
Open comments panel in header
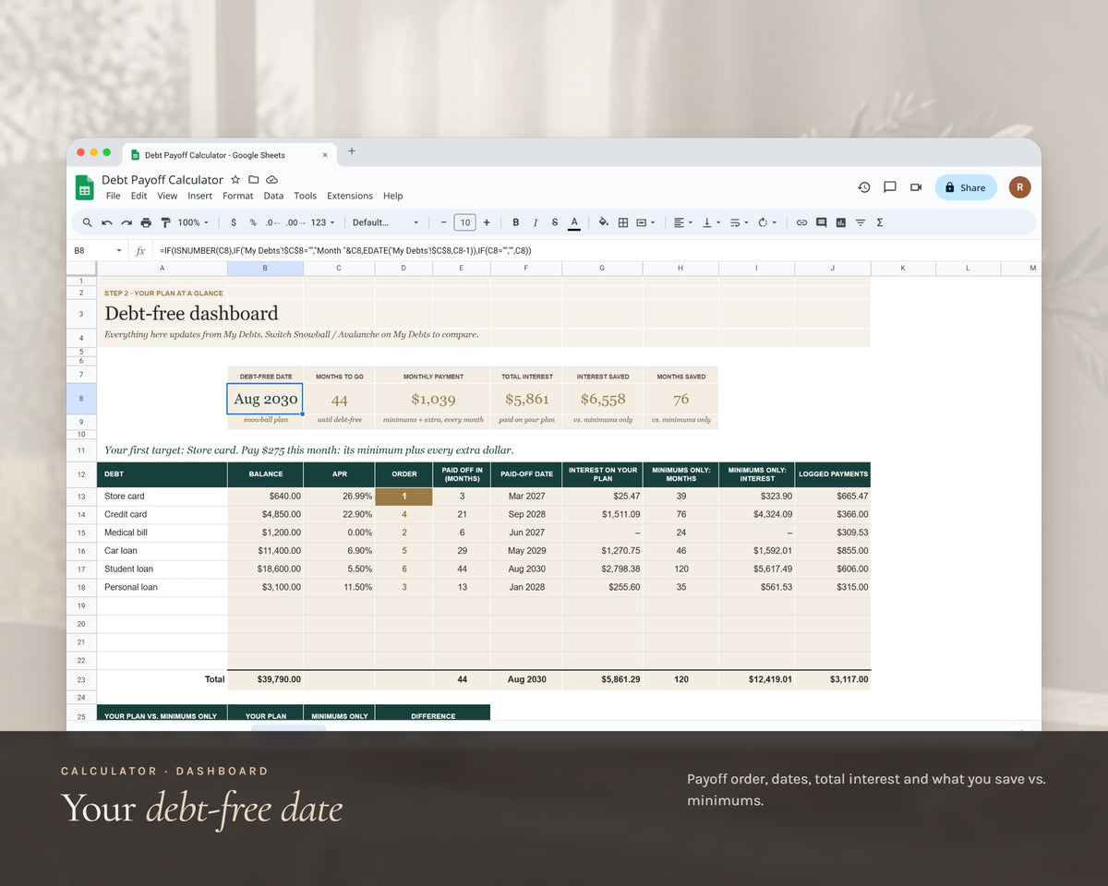890,187
